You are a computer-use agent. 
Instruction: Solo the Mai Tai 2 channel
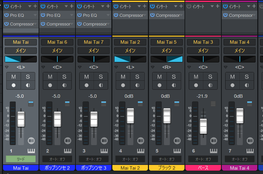pyautogui.click(x=137, y=77)
